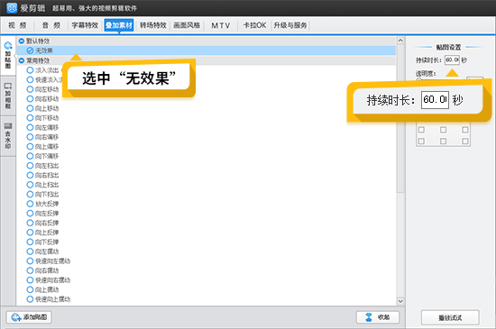The height and width of the screenshot is (329, 496).
Task: Switch to the 卡拉OK tab
Action: coord(254,25)
